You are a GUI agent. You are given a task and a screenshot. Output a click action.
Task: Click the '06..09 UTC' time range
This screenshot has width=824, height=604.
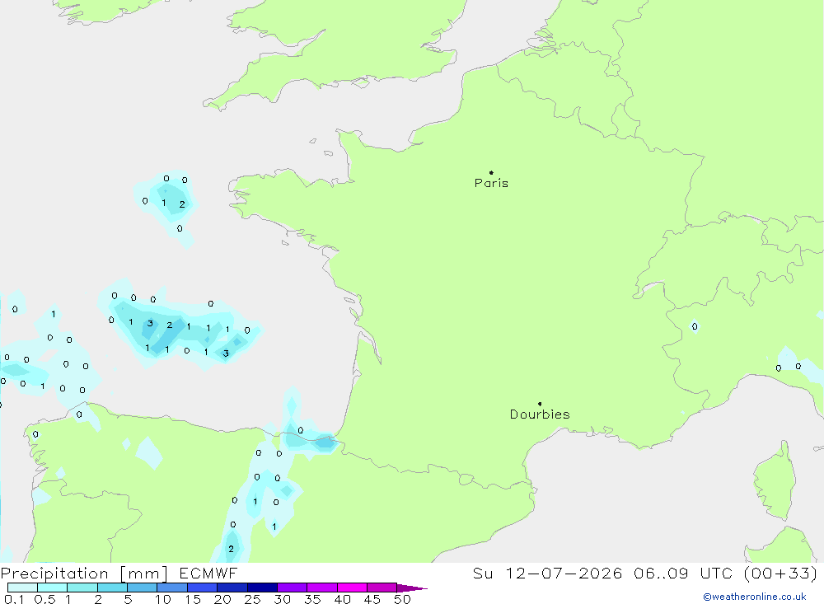[x=683, y=574]
